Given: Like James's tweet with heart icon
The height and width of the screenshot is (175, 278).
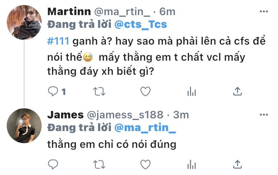Looking at the screenshot, I should click(145, 165).
